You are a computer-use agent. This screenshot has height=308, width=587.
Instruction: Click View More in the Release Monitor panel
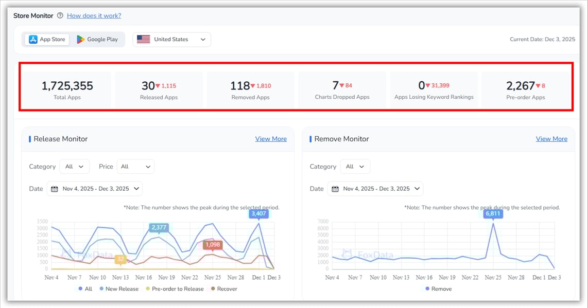[x=271, y=138]
